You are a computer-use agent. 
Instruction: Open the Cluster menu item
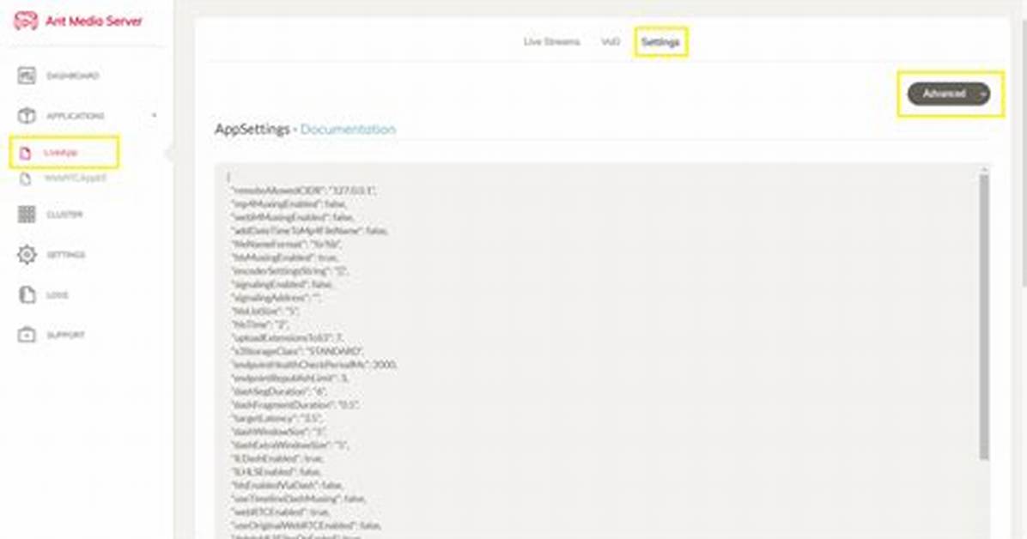coord(65,215)
